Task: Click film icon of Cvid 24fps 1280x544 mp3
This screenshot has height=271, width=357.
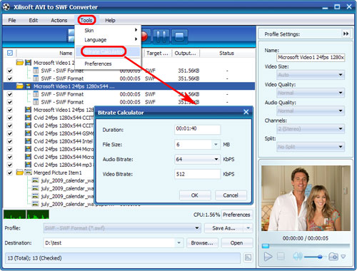Action: 28,165
